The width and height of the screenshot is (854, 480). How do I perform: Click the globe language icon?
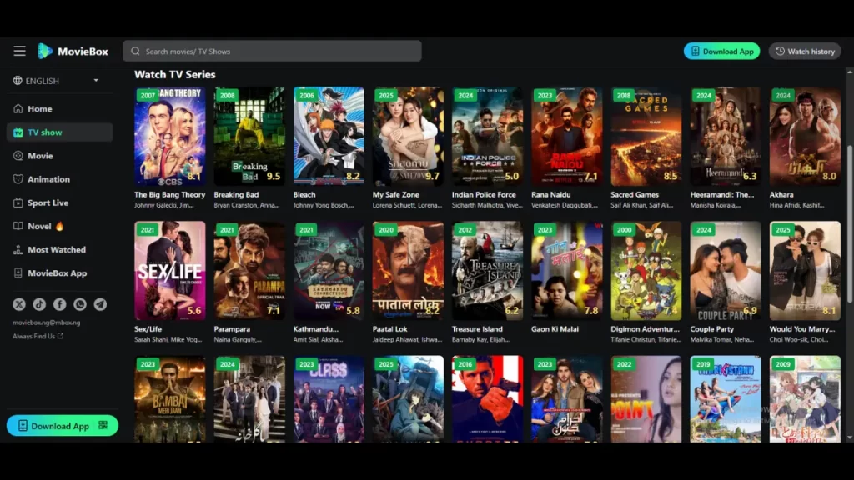pos(18,81)
